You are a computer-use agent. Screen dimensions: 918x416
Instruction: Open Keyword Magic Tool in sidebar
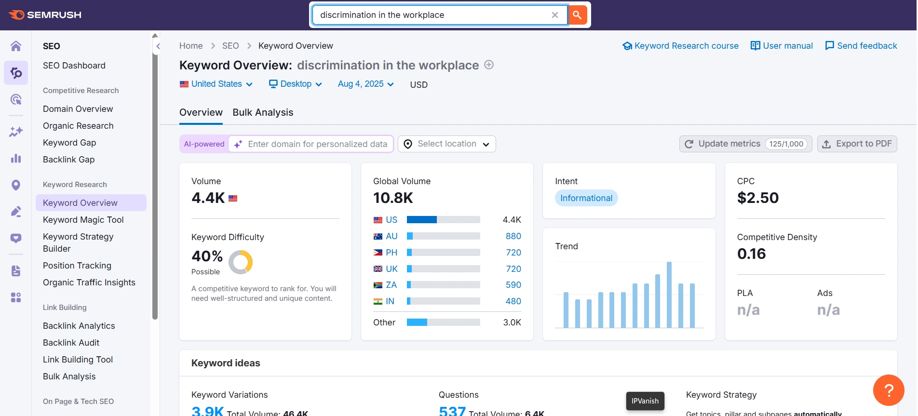(x=83, y=220)
